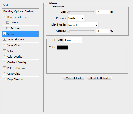
Task: Select the Texture sub-style label
Action: click(x=15, y=28)
